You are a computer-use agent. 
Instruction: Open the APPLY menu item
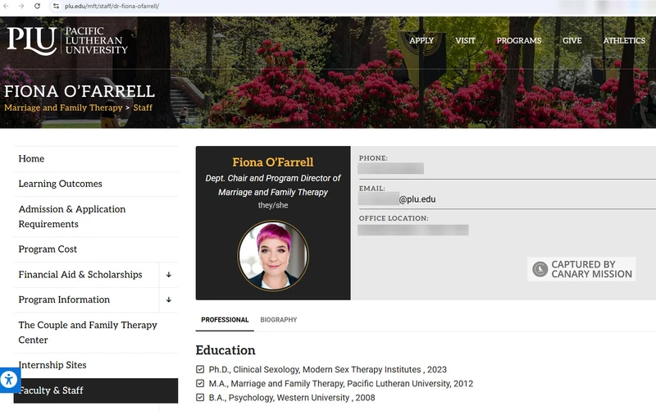[x=421, y=40]
